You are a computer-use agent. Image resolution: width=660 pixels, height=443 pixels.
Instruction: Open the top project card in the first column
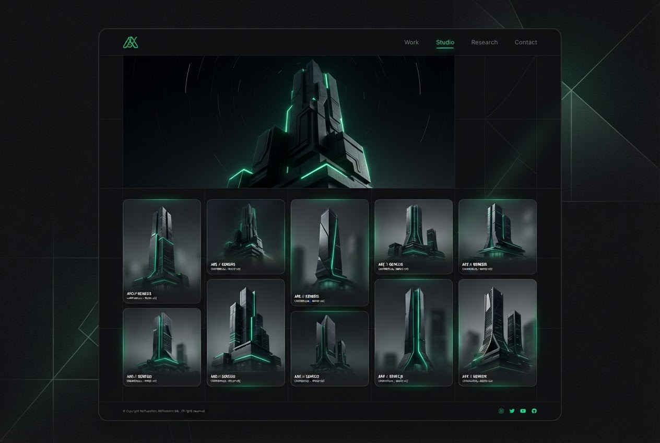coord(162,251)
